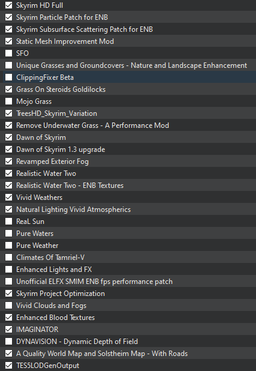The height and width of the screenshot is (371, 256).
Task: Select Skyrim Particle Patch for ENB name
Action: tap(62, 17)
